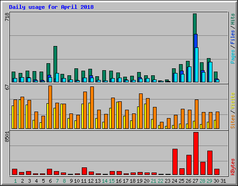Click the orange visits bar for day 12
The image size is (238, 186).
point(92,107)
